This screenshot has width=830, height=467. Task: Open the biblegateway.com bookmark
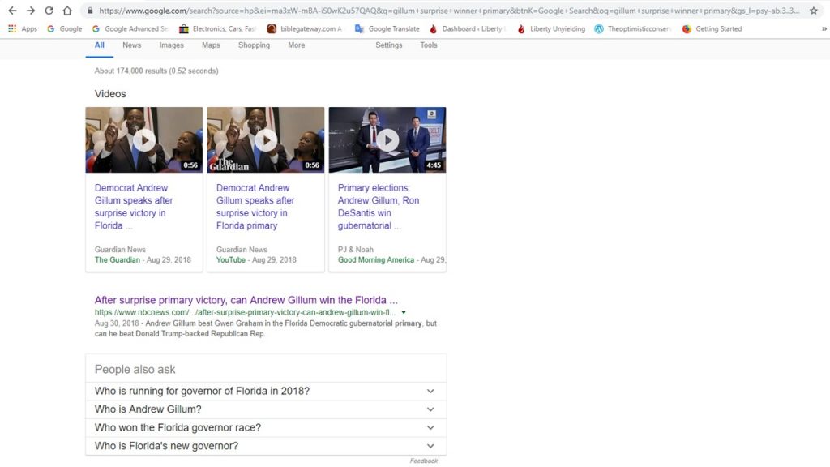305,28
